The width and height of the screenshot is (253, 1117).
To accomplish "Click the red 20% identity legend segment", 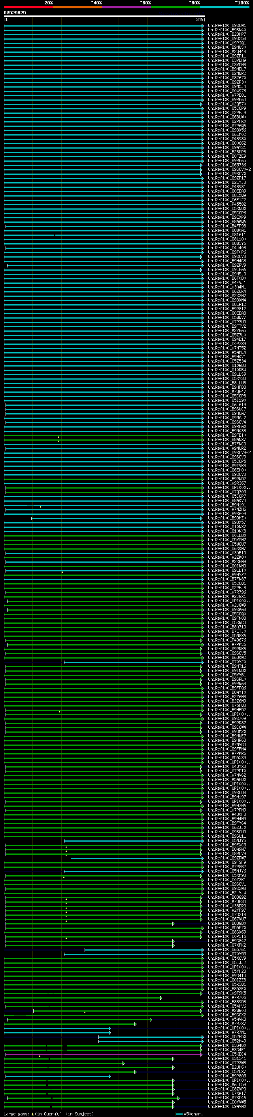I will (x=28, y=7).
